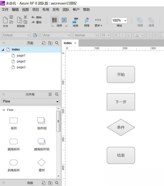The height and width of the screenshot is (186, 164).
Task: Toggle bold text formatting
Action: coord(116,35)
